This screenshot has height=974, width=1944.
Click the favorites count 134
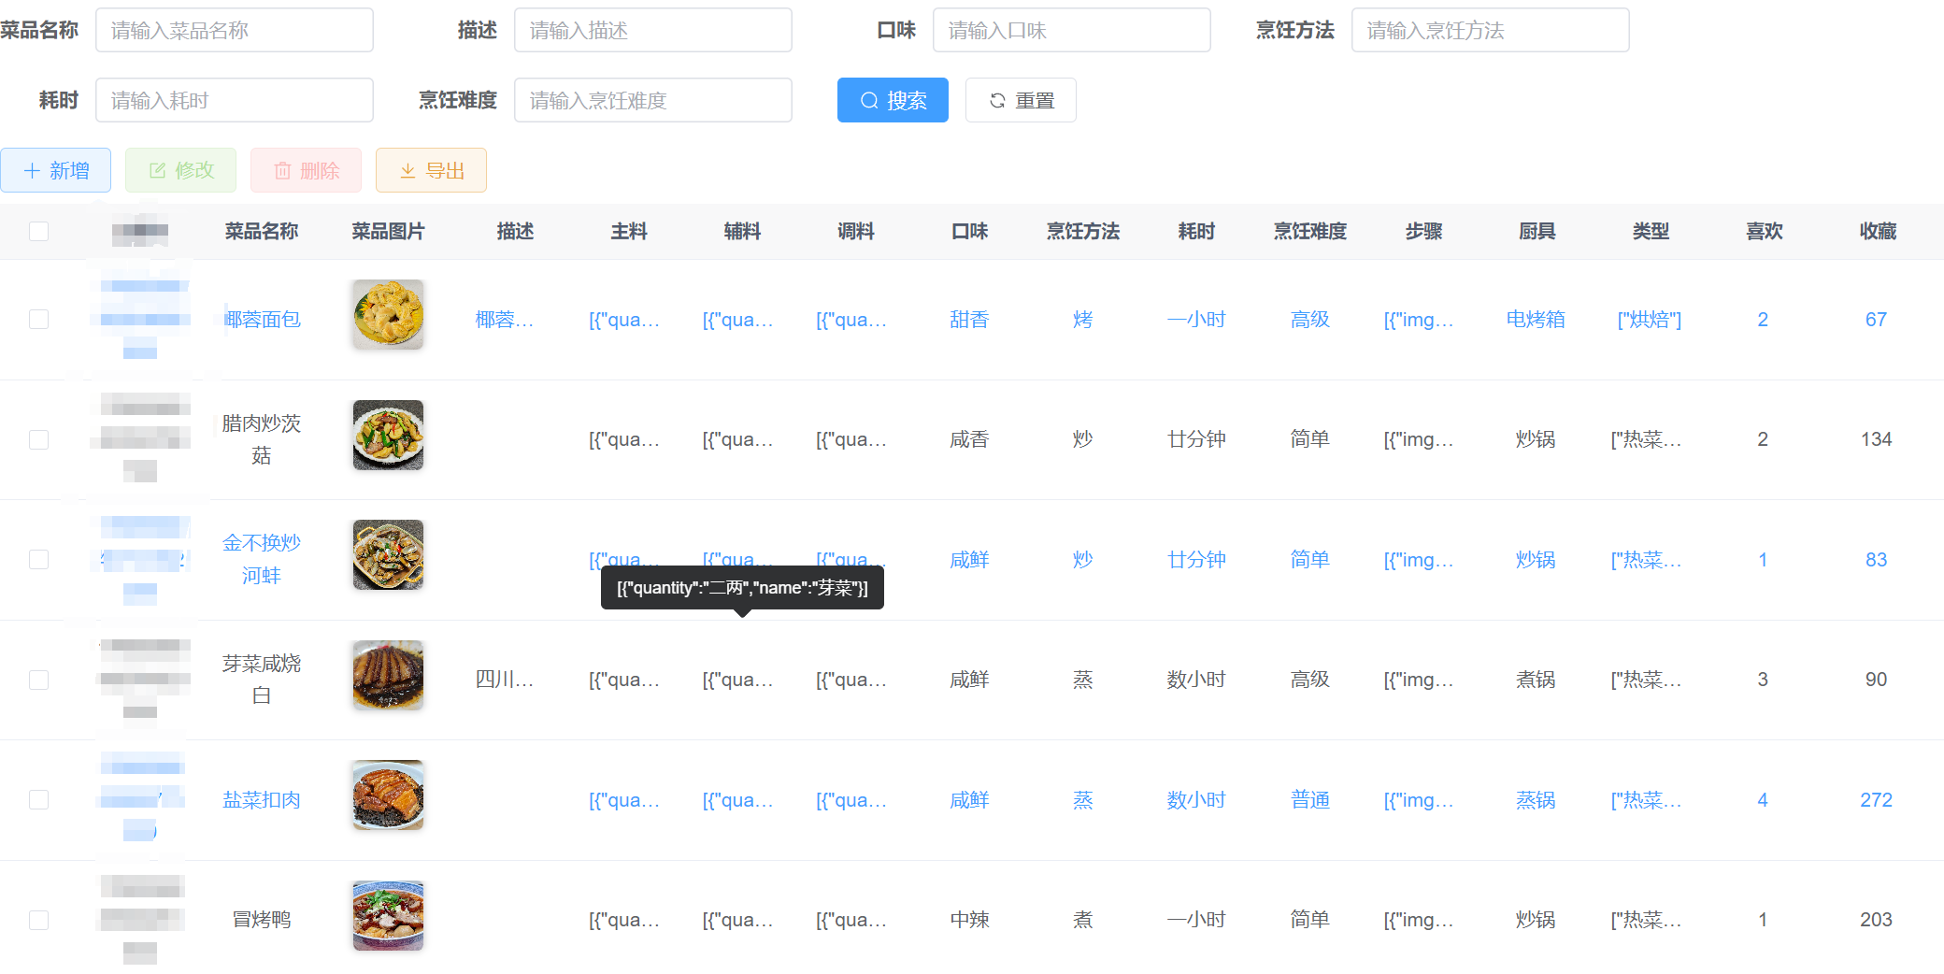click(x=1876, y=439)
